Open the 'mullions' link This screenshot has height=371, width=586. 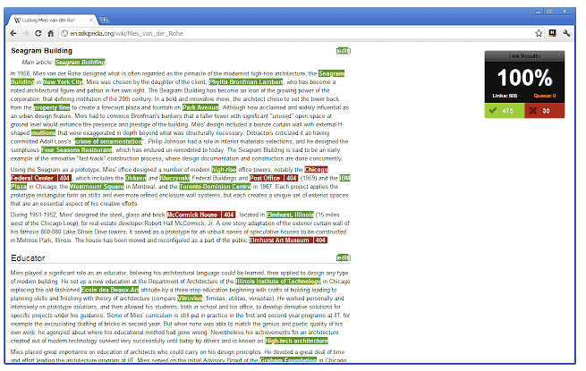tap(43, 133)
